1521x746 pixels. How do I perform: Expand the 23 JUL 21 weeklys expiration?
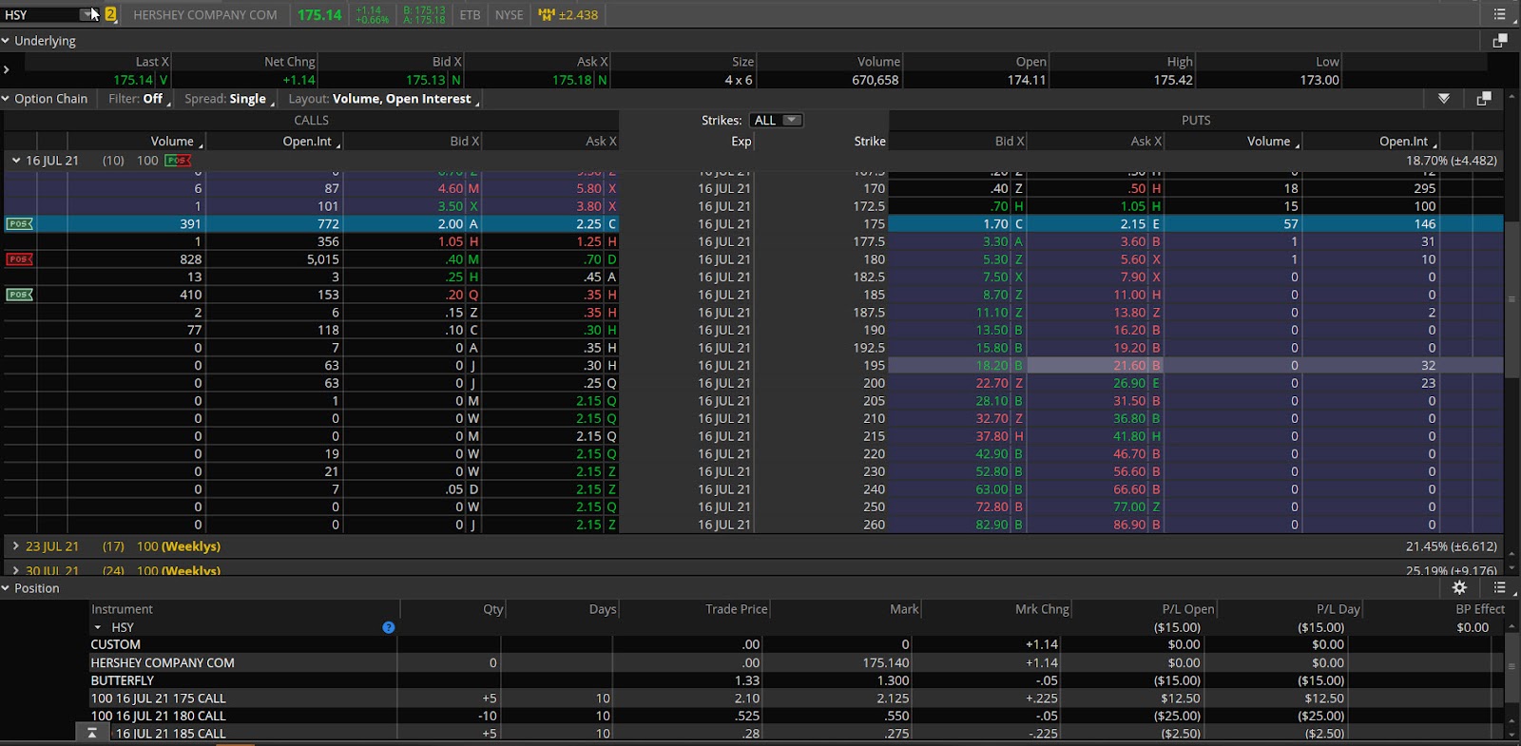pos(16,546)
